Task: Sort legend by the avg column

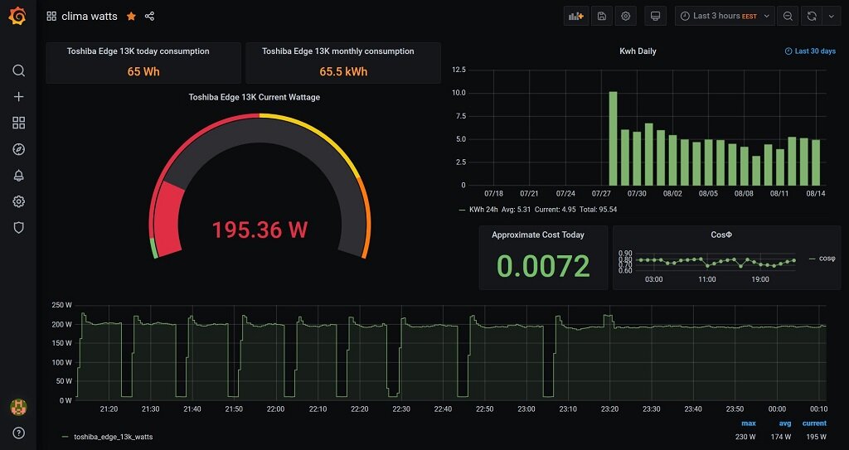Action: tap(784, 423)
